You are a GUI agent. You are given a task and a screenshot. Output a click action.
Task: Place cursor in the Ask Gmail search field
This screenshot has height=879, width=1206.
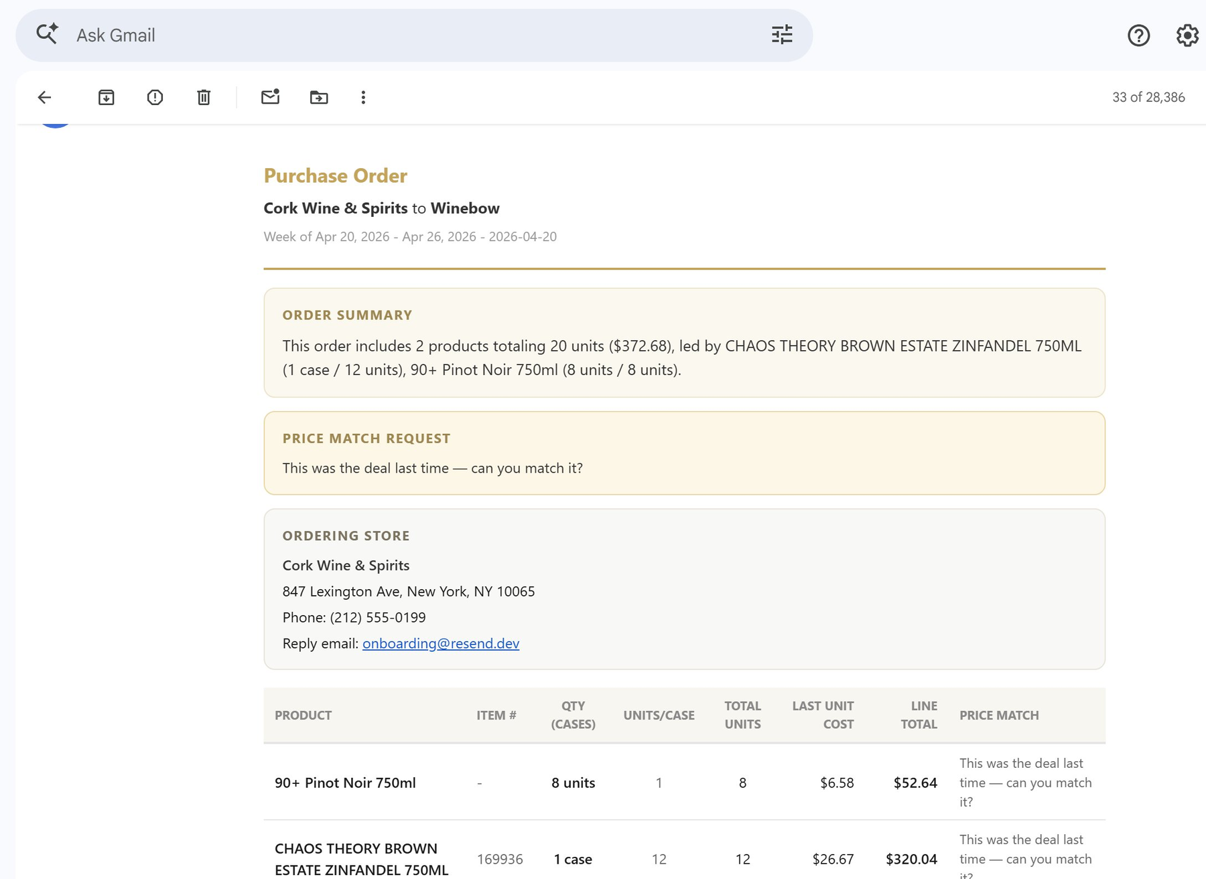(x=402, y=35)
